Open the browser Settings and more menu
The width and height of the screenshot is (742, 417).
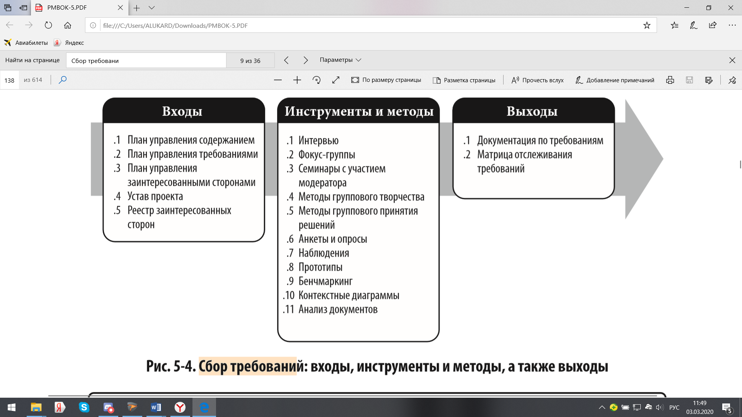pyautogui.click(x=732, y=25)
